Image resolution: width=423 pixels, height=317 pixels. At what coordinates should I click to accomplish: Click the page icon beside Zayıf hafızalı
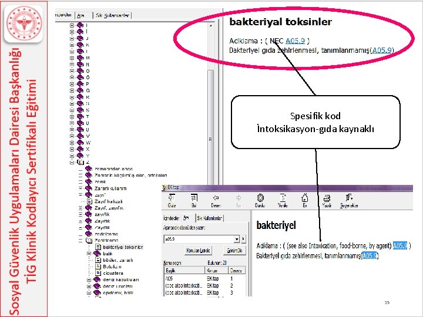pyautogui.click(x=90, y=201)
